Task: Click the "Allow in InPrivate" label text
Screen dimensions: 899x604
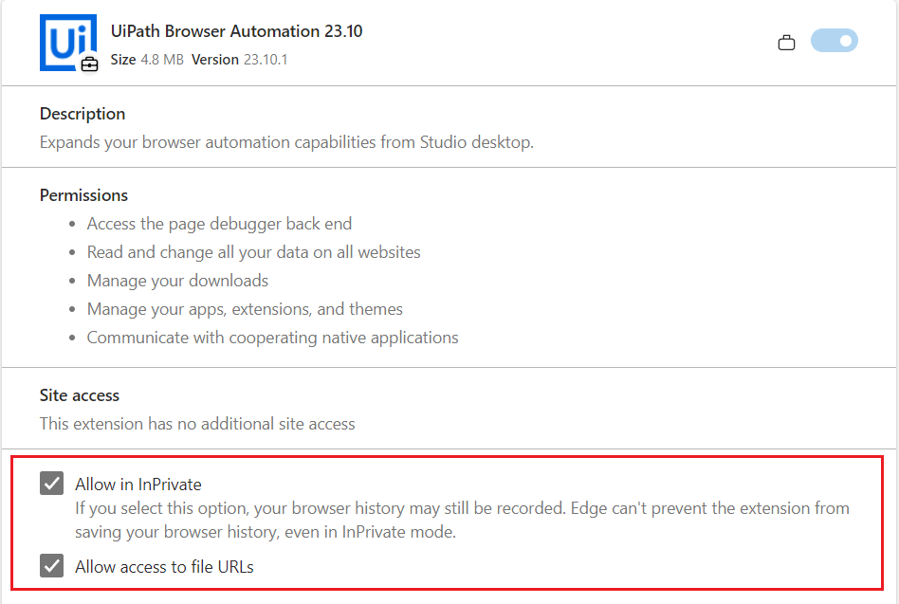Action: (x=138, y=485)
